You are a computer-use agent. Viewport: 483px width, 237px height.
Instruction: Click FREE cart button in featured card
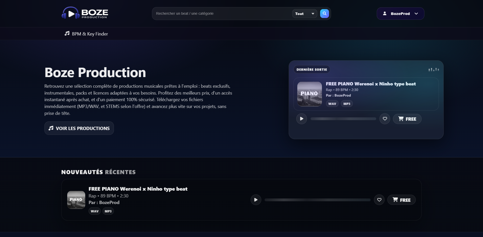[x=407, y=119]
